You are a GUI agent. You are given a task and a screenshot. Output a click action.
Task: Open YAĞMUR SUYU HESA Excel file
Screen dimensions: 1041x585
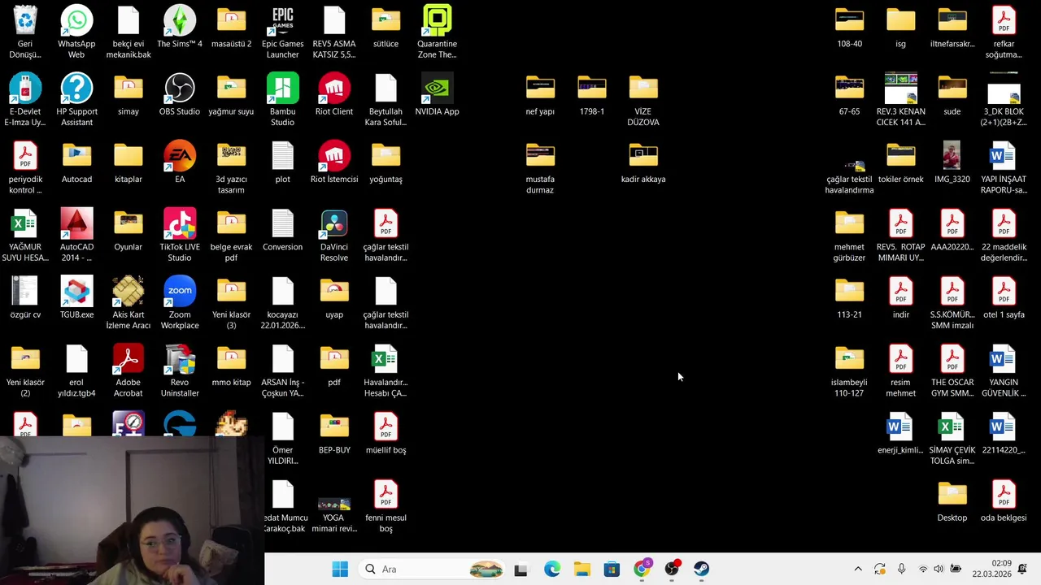(x=25, y=223)
